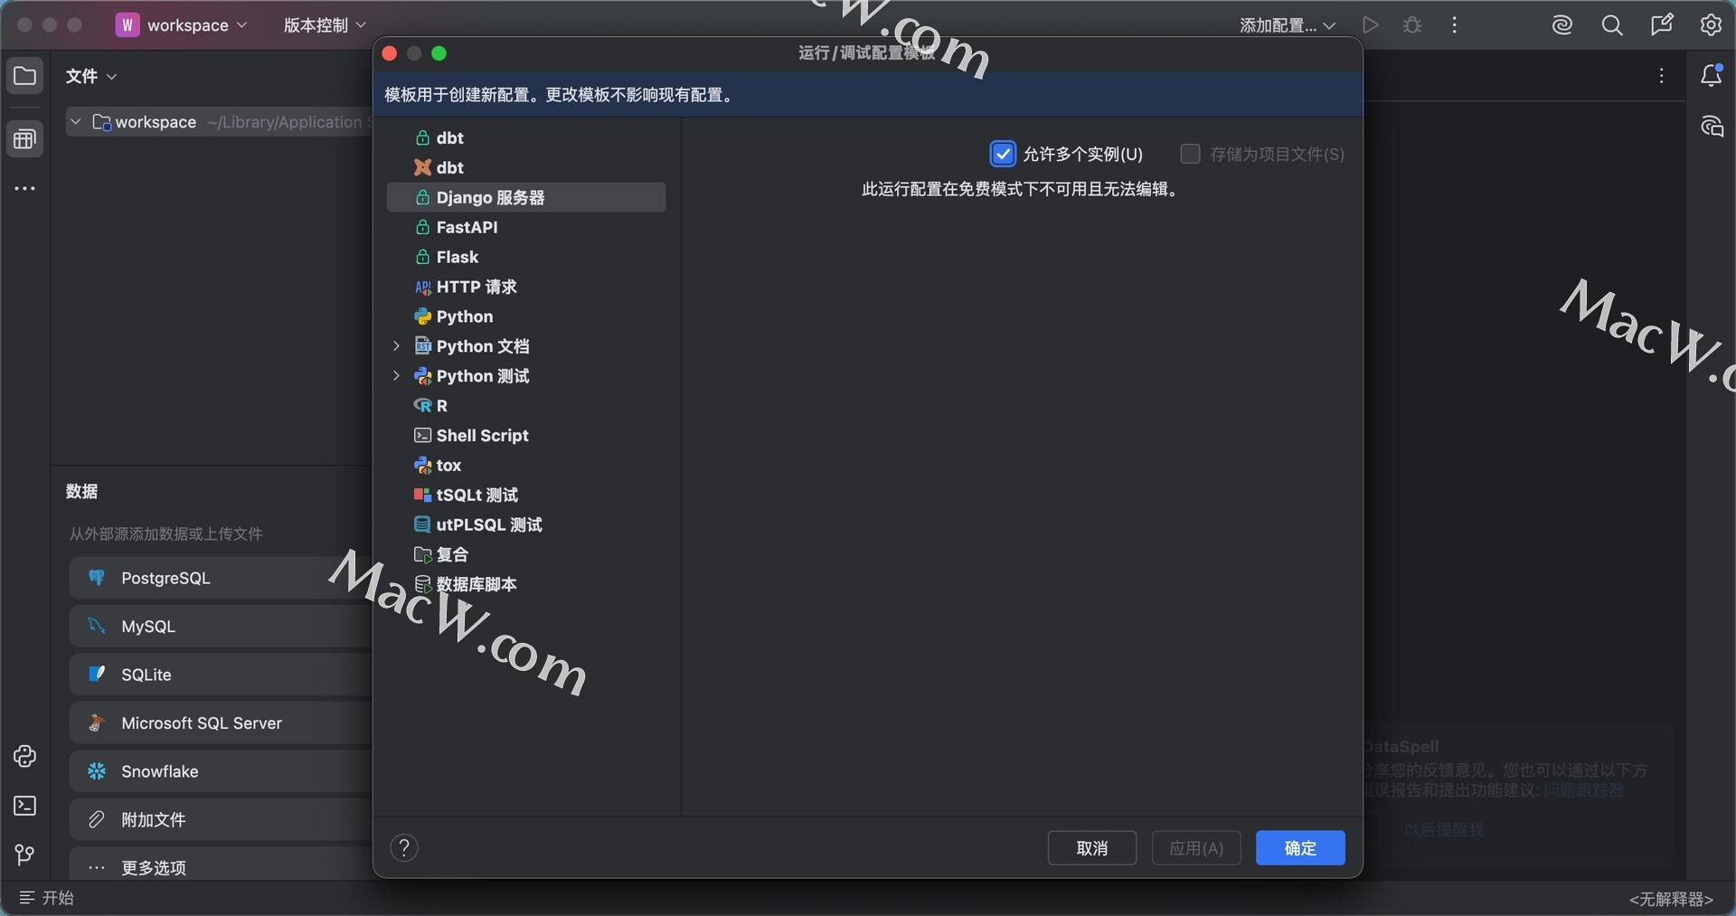Open the 版本控制 menu

point(325,25)
